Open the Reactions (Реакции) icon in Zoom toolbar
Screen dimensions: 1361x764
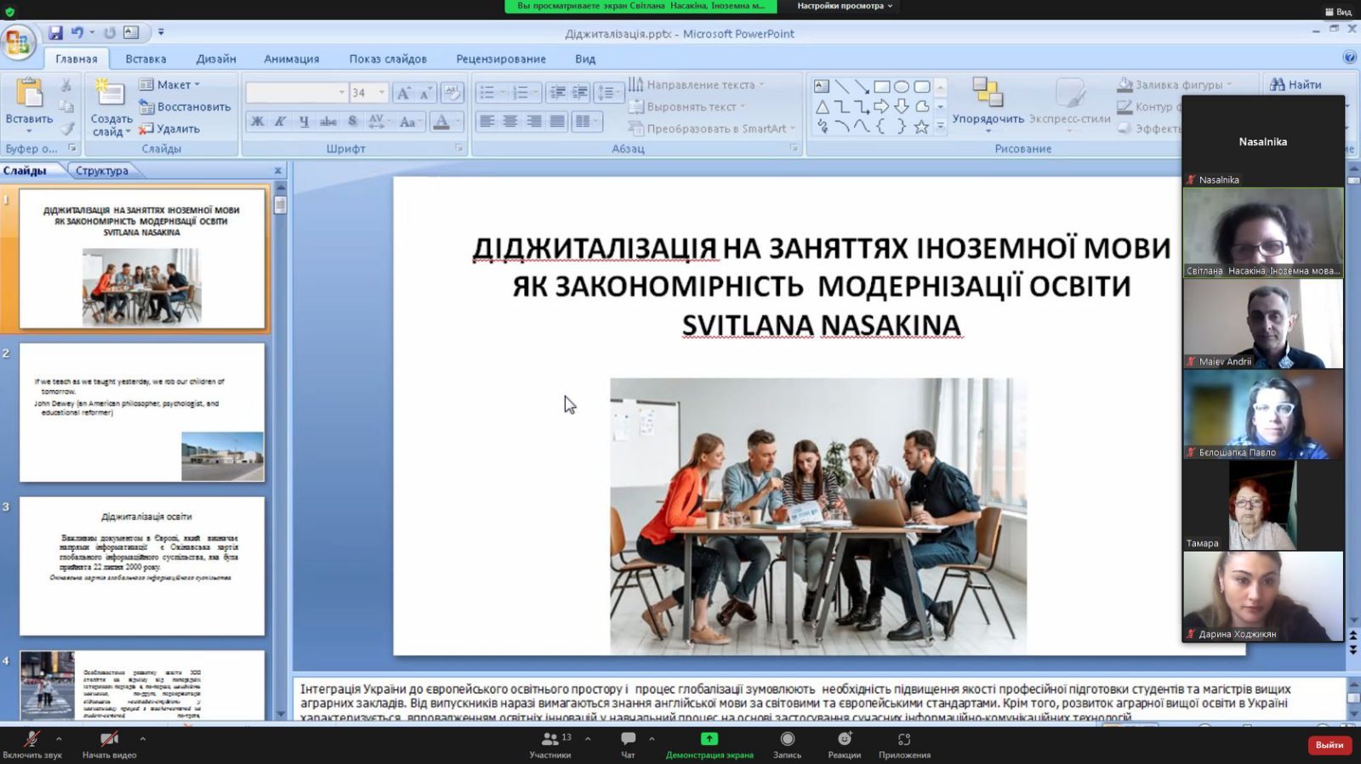(x=844, y=739)
